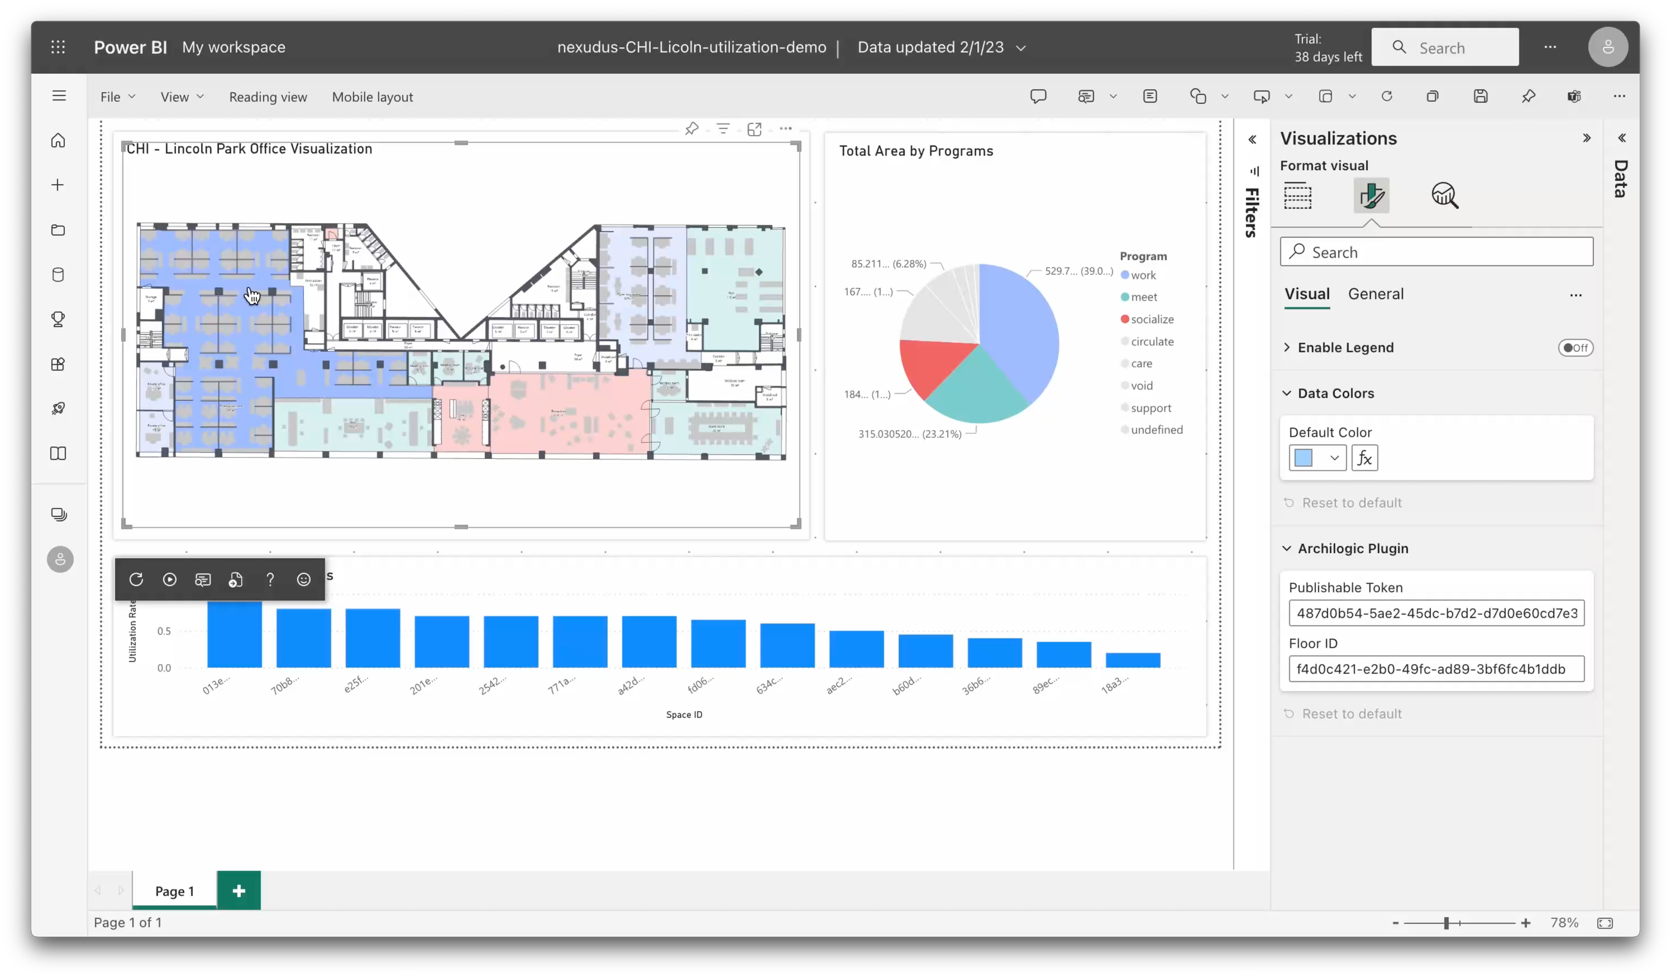Click Reset to default under Archilogic Plugin
The image size is (1671, 978).
coord(1343,713)
